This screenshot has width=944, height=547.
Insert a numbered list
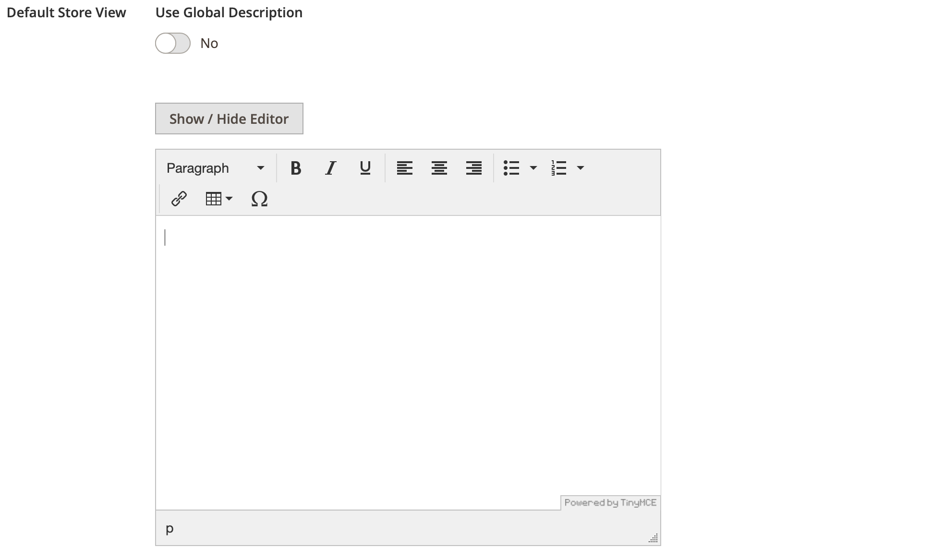tap(559, 168)
